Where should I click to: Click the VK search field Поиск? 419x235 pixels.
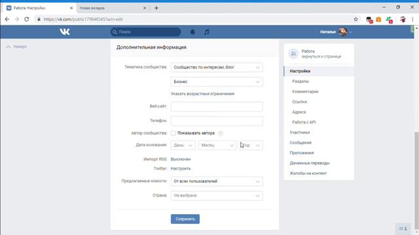tap(145, 32)
